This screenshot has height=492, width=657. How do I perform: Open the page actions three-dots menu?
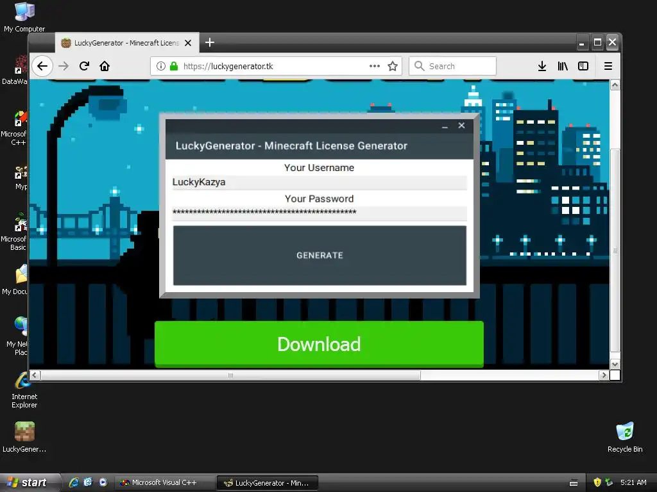tap(375, 66)
